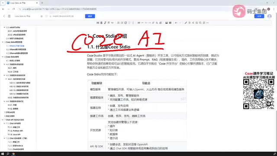Collapse the 4.2 outline section chevron
The image size is (277, 156).
tap(4, 64)
